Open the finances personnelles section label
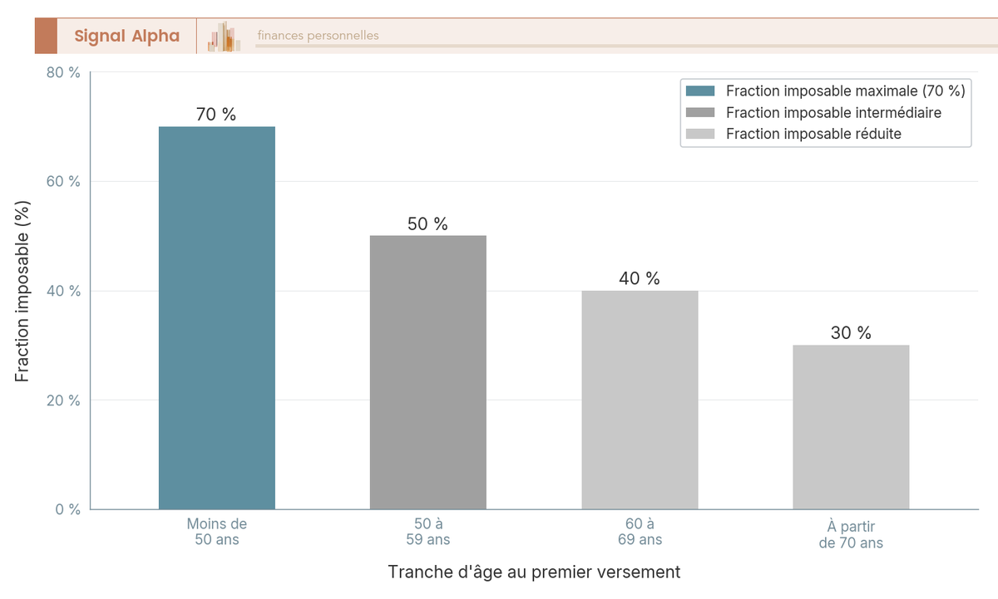This screenshot has height=599, width=998. (318, 35)
